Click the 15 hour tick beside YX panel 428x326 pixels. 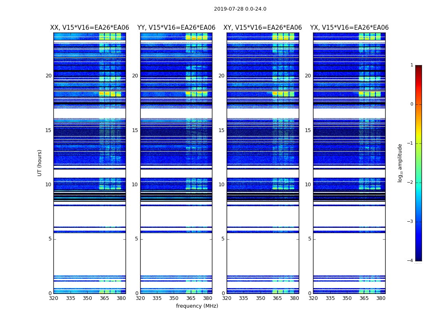coord(308,130)
